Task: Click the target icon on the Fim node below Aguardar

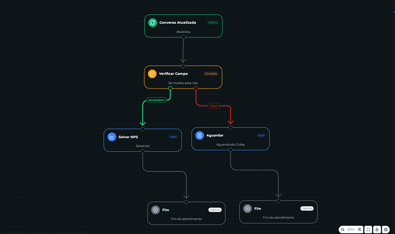Action: (247, 208)
